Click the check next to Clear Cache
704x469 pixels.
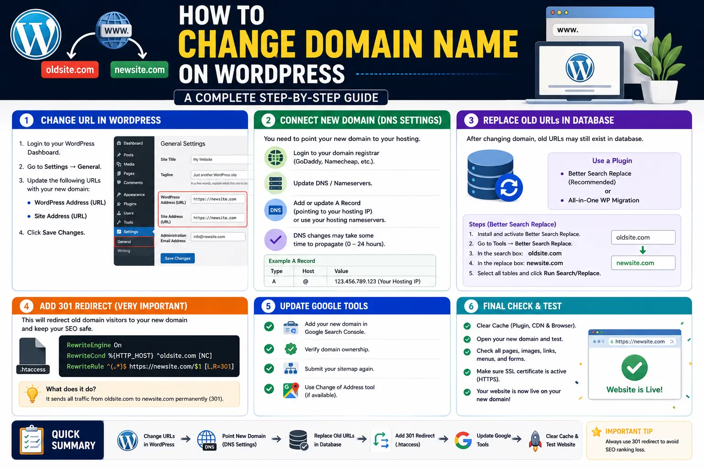click(x=467, y=326)
